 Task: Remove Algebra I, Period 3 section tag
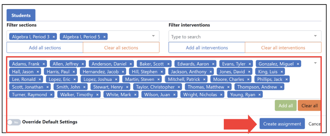click(54, 37)
